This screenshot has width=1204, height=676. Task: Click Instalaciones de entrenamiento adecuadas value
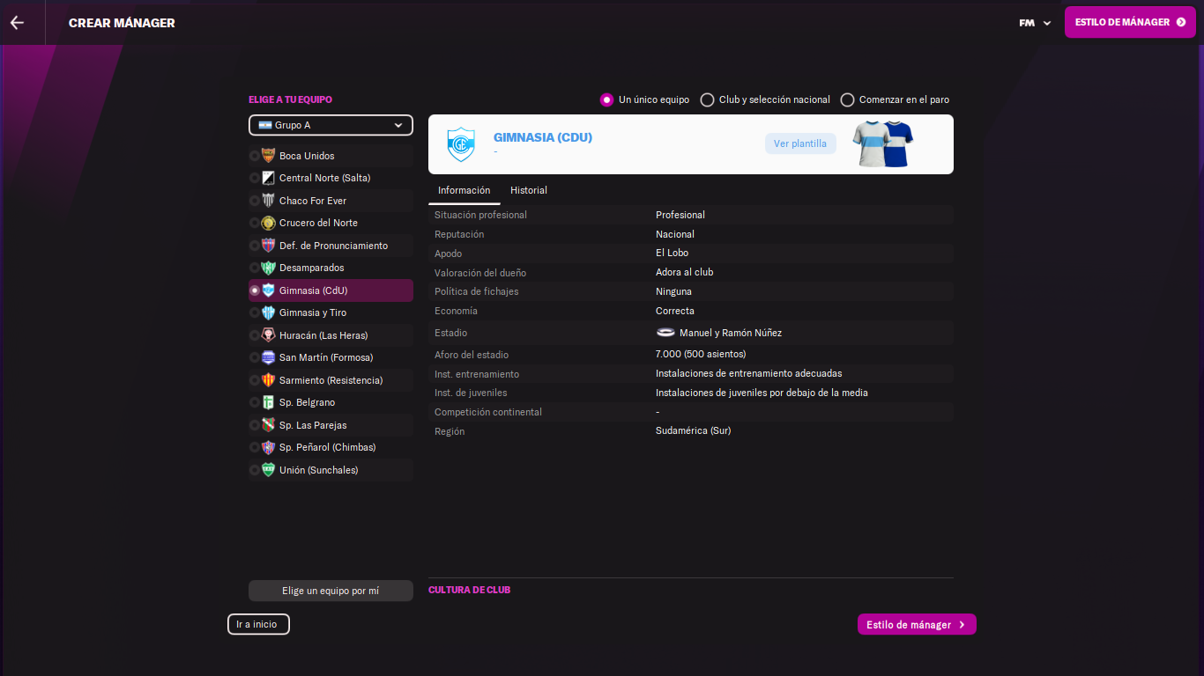pyautogui.click(x=748, y=373)
